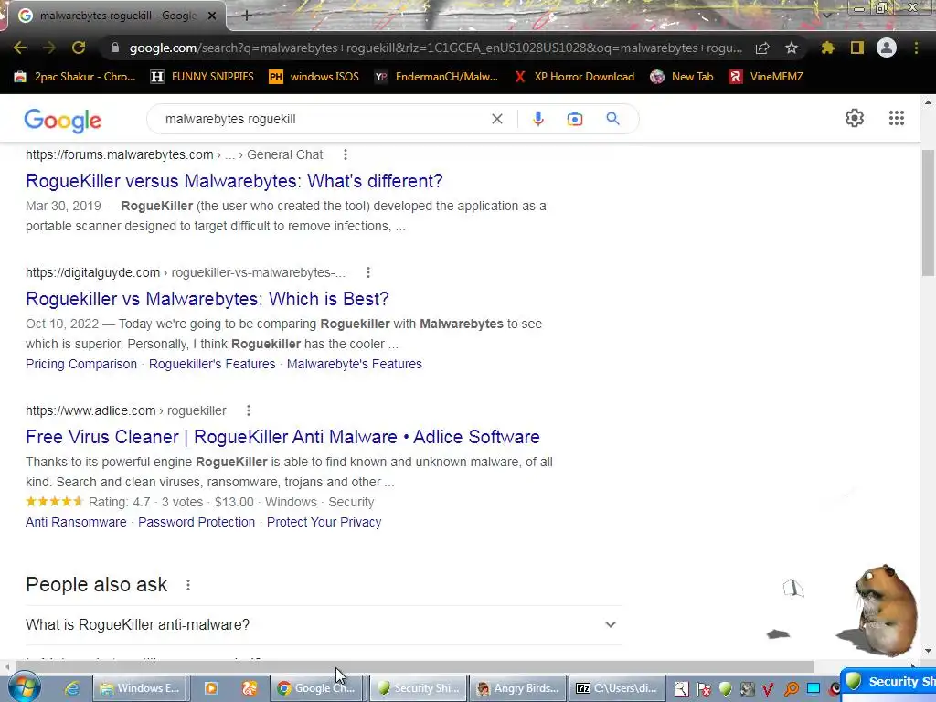Share this page via the address bar icon
This screenshot has height=702, width=936.
pyautogui.click(x=762, y=48)
